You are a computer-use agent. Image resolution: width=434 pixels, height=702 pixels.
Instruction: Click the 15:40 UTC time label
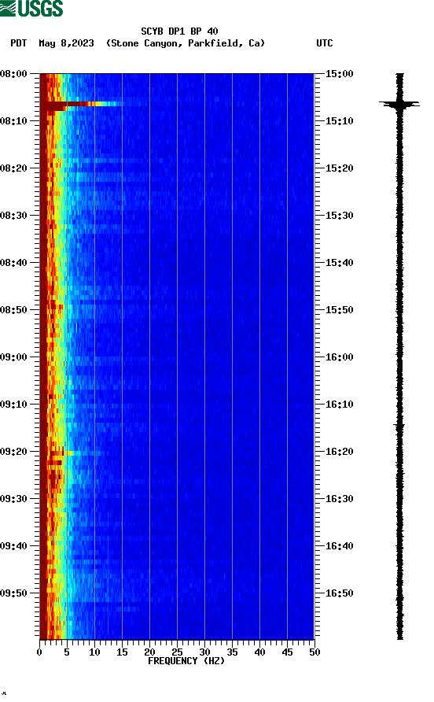(339, 263)
